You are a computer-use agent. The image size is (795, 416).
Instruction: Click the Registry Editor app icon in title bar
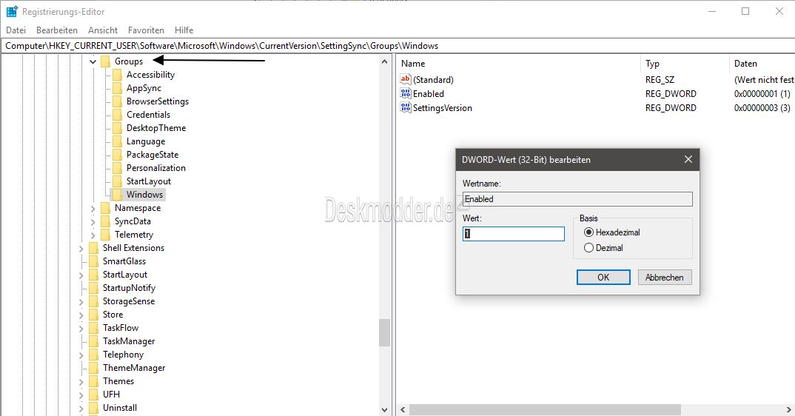(x=12, y=12)
